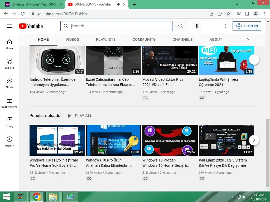Bookmark this page with the star
The width and height of the screenshot is (270, 202).
tap(228, 14)
